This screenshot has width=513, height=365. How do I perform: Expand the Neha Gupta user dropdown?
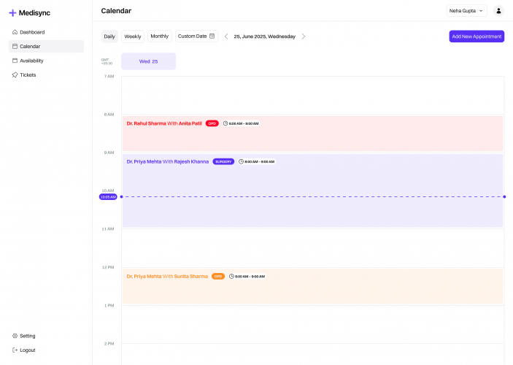[x=466, y=11]
